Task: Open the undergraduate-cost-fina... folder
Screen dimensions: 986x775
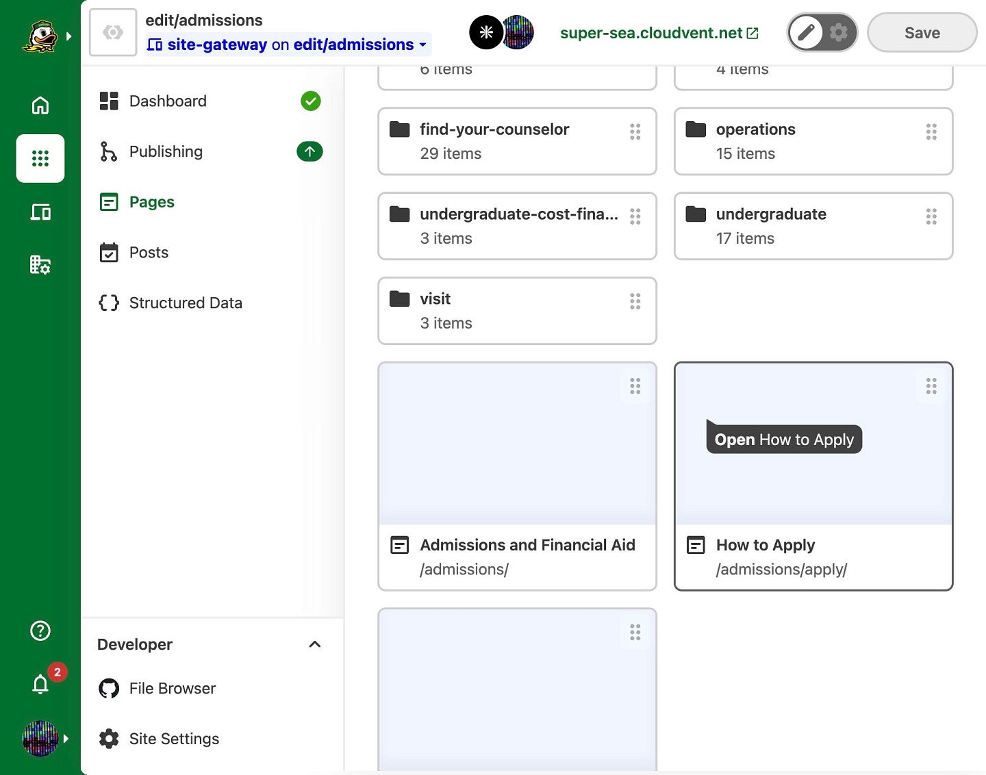Action: tap(517, 226)
